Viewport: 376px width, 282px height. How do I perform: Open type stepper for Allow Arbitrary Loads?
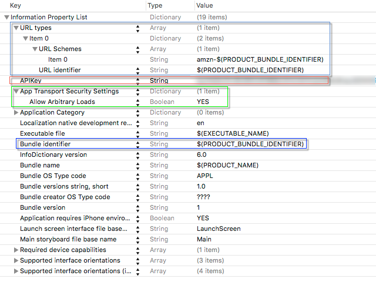click(x=138, y=102)
